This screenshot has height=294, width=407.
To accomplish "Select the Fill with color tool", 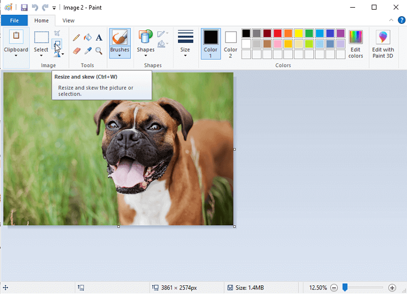I will click(88, 37).
